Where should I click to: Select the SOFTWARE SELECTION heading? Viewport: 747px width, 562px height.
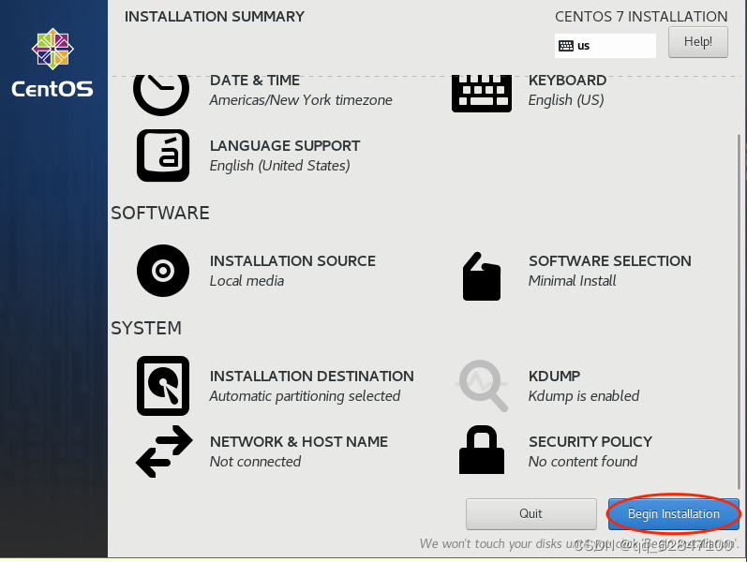610,261
